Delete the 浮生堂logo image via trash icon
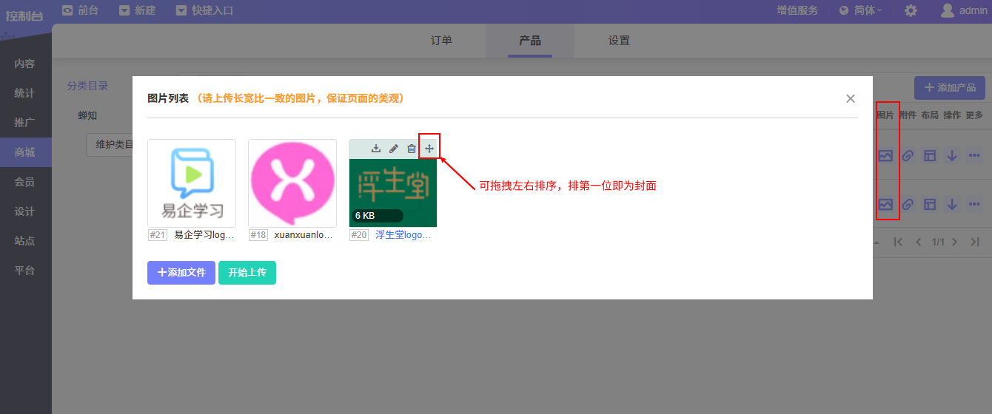The width and height of the screenshot is (992, 414). (x=412, y=149)
